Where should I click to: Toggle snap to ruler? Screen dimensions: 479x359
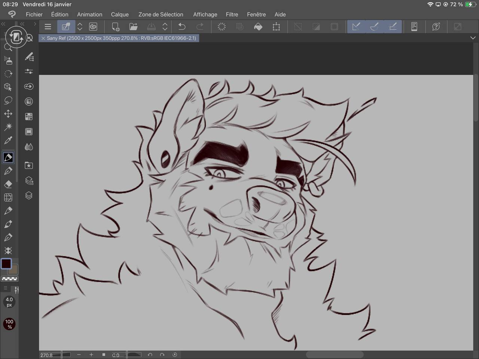pyautogui.click(x=356, y=27)
